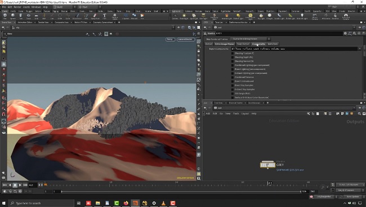Add a Spot Light from the shelf
The image size is (366, 207).
point(194,16)
